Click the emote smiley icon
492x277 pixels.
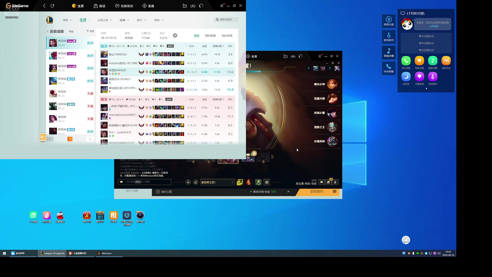pos(267,182)
